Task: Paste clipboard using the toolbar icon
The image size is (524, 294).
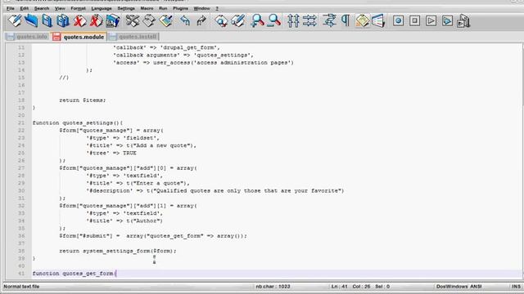Action: [165, 21]
